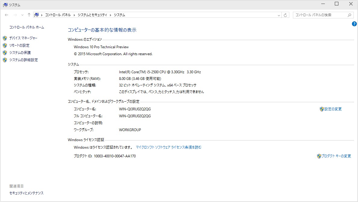Click RAM value 8.00 GB (3.46 GB 使用可能)

(x=140, y=79)
